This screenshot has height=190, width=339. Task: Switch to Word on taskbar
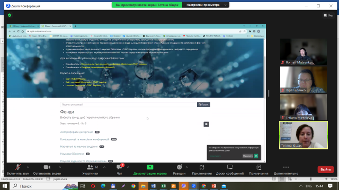coord(153,186)
